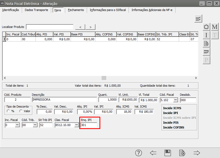This screenshot has height=158, width=220.
Task: Save with the floppy disk icon
Action: pos(168,153)
